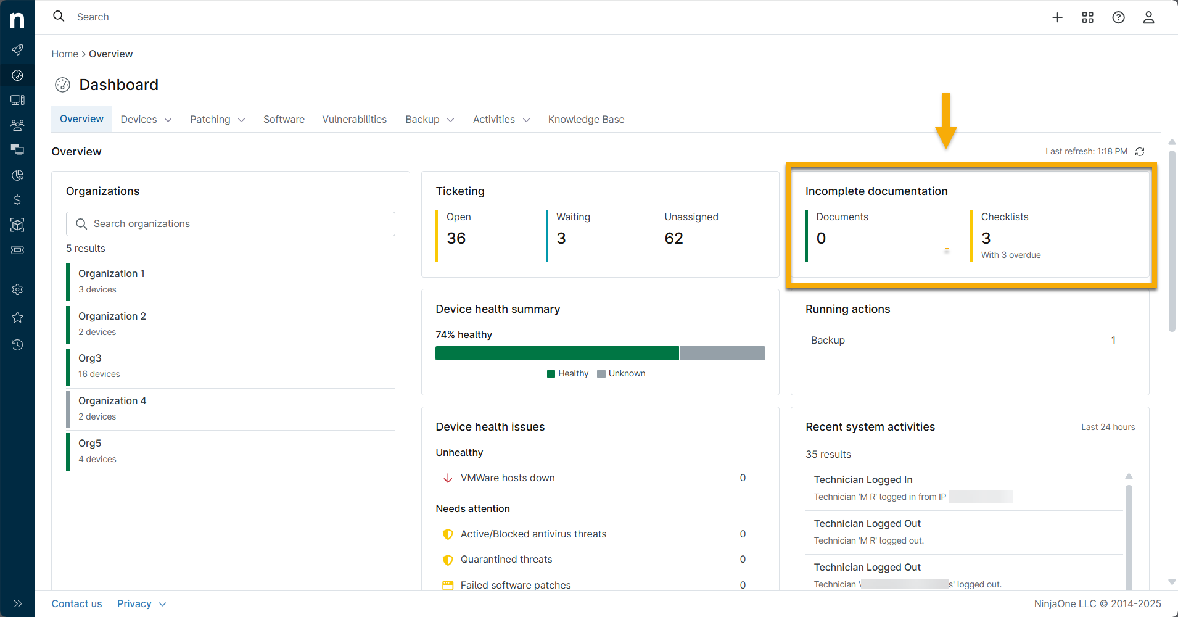The image size is (1178, 617).
Task: Open the Devices monitor icon in sidebar
Action: [x=17, y=99]
